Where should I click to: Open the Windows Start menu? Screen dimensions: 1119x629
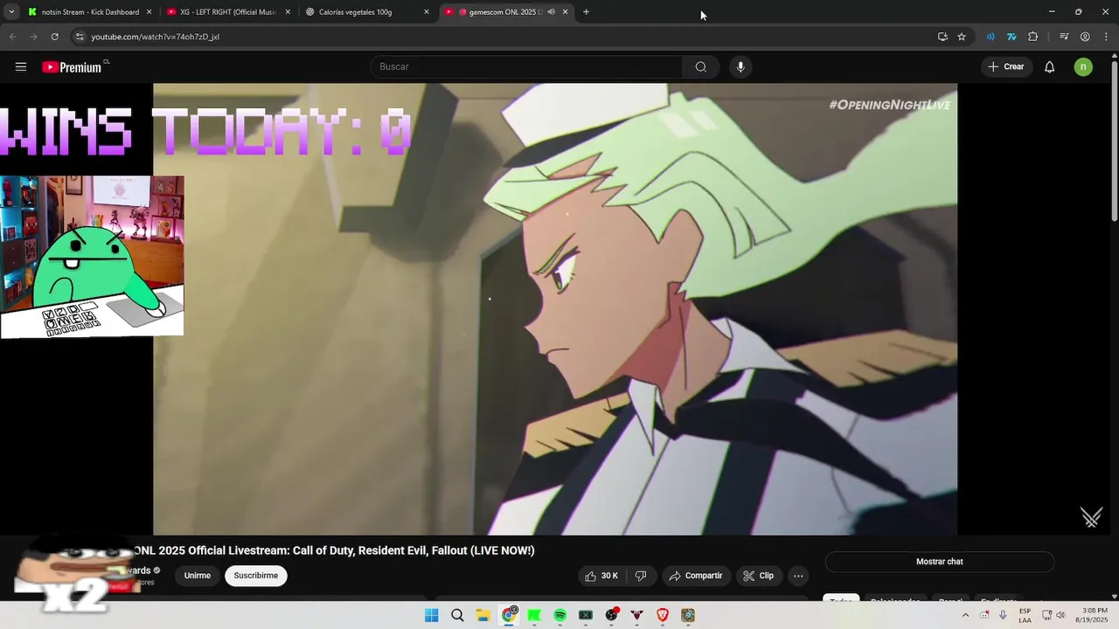click(x=431, y=615)
